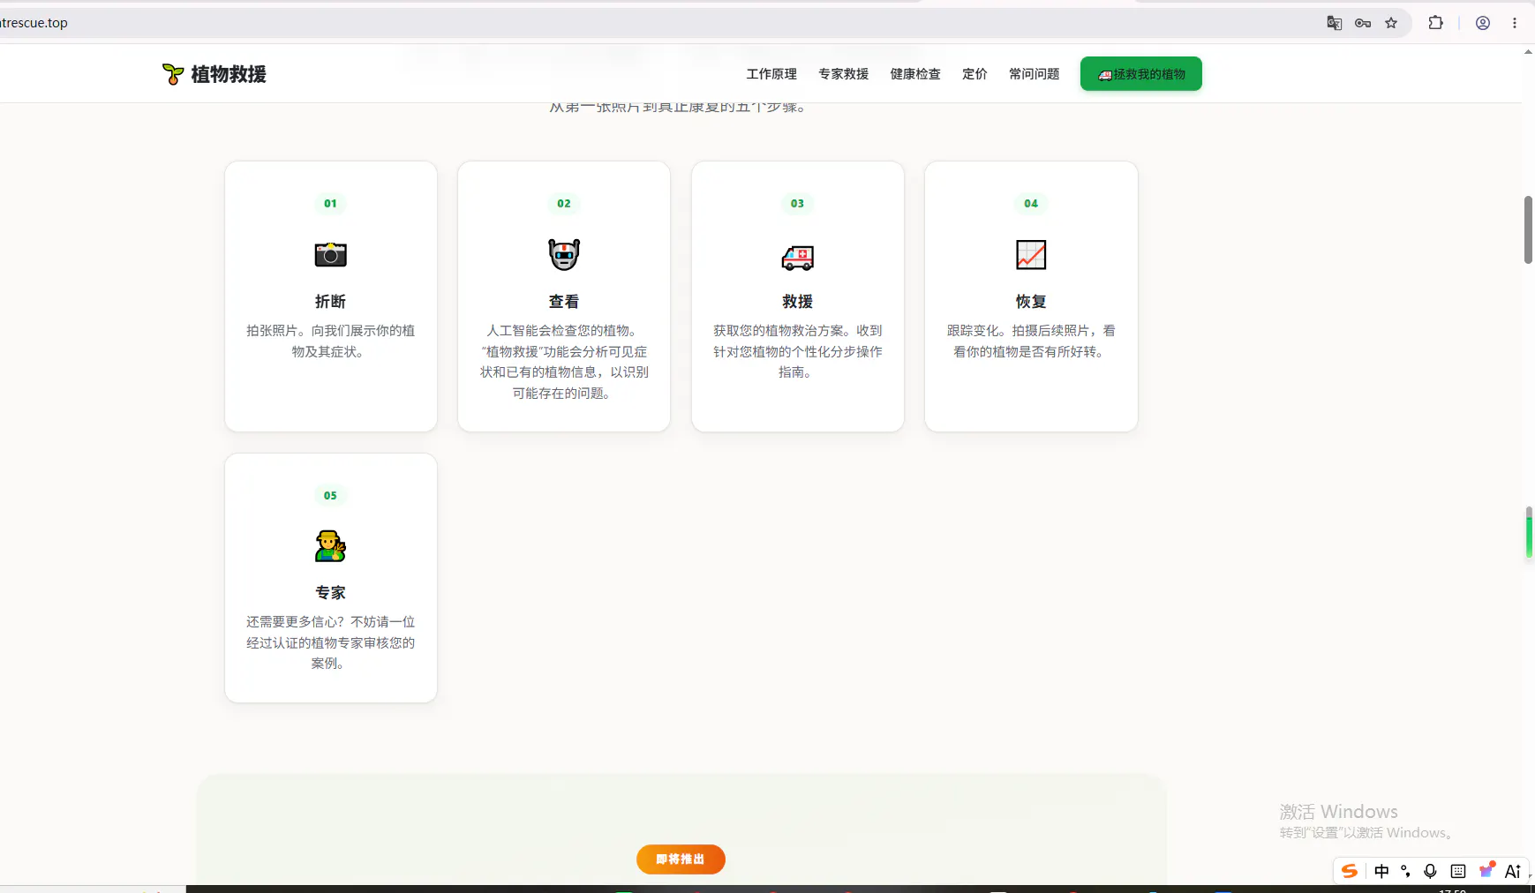1535x893 pixels.
Task: Open the browser profile account icon
Action: pyautogui.click(x=1483, y=23)
